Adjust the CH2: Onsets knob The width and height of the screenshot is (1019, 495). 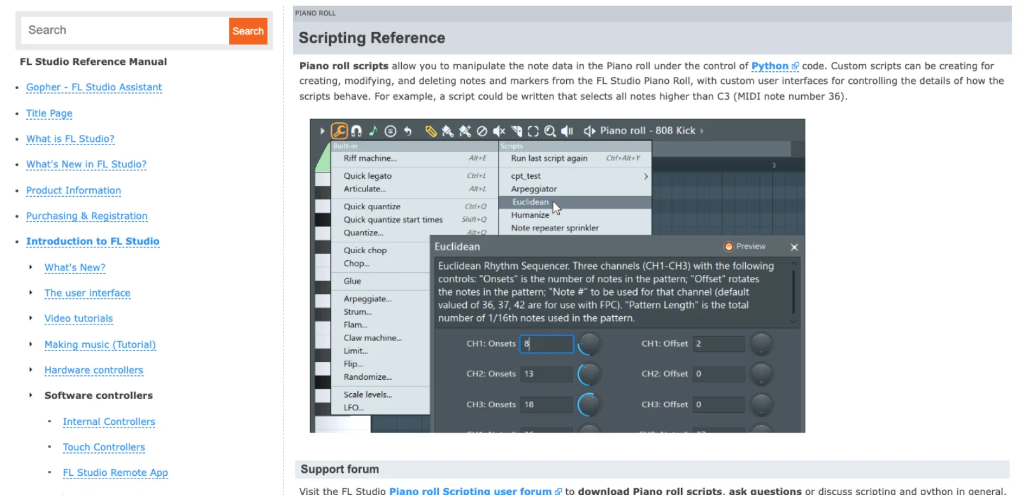pos(589,374)
